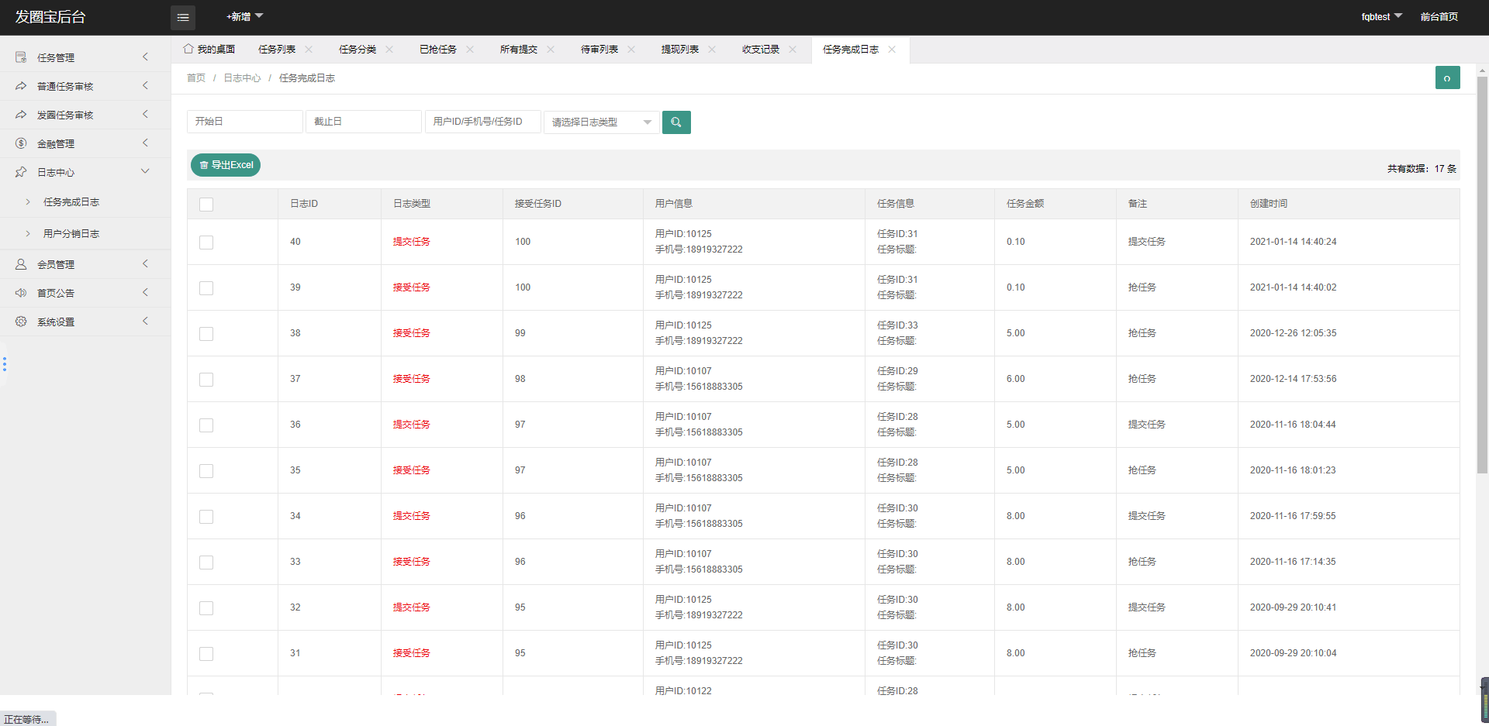Click the green search magnifier button
Viewport: 1489px width, 726px height.
676,122
